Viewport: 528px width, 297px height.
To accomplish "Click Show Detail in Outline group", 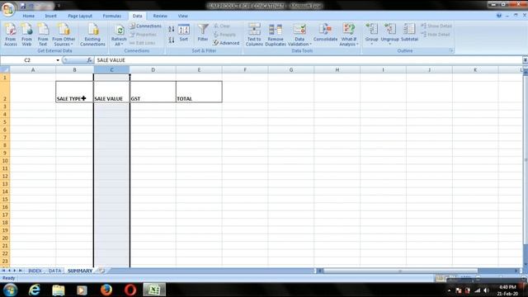I will 436,26.
